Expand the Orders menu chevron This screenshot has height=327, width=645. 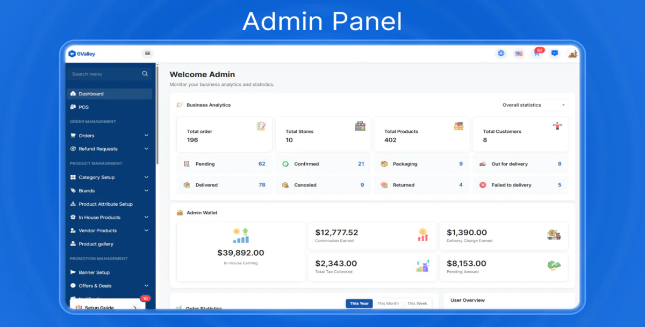146,136
